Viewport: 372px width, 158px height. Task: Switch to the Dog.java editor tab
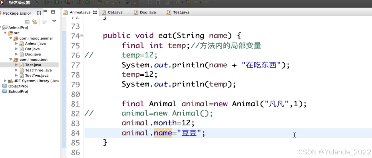click(x=145, y=12)
